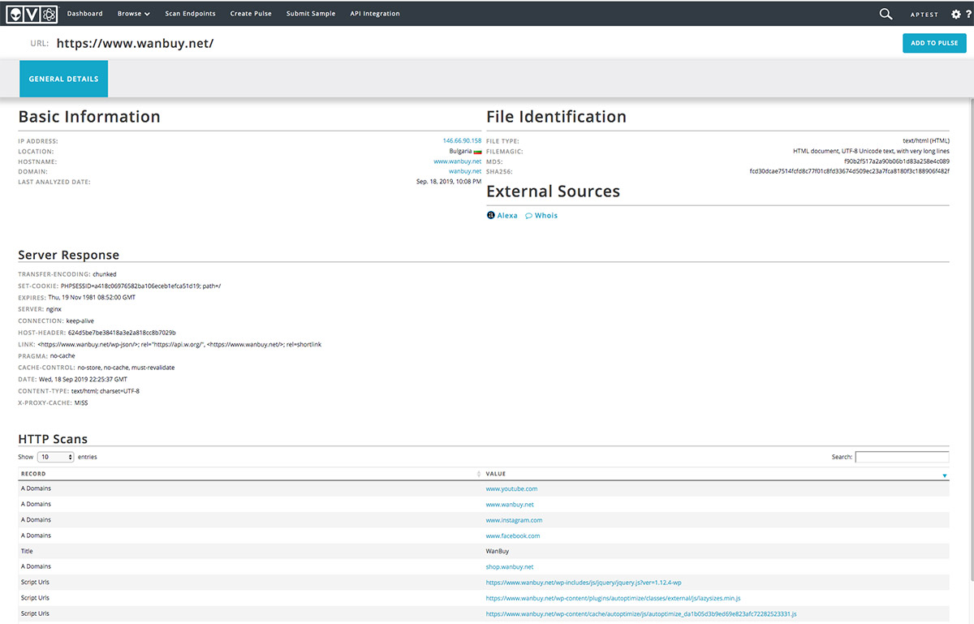Open the Whois external source link
The image size is (974, 624).
click(x=546, y=216)
